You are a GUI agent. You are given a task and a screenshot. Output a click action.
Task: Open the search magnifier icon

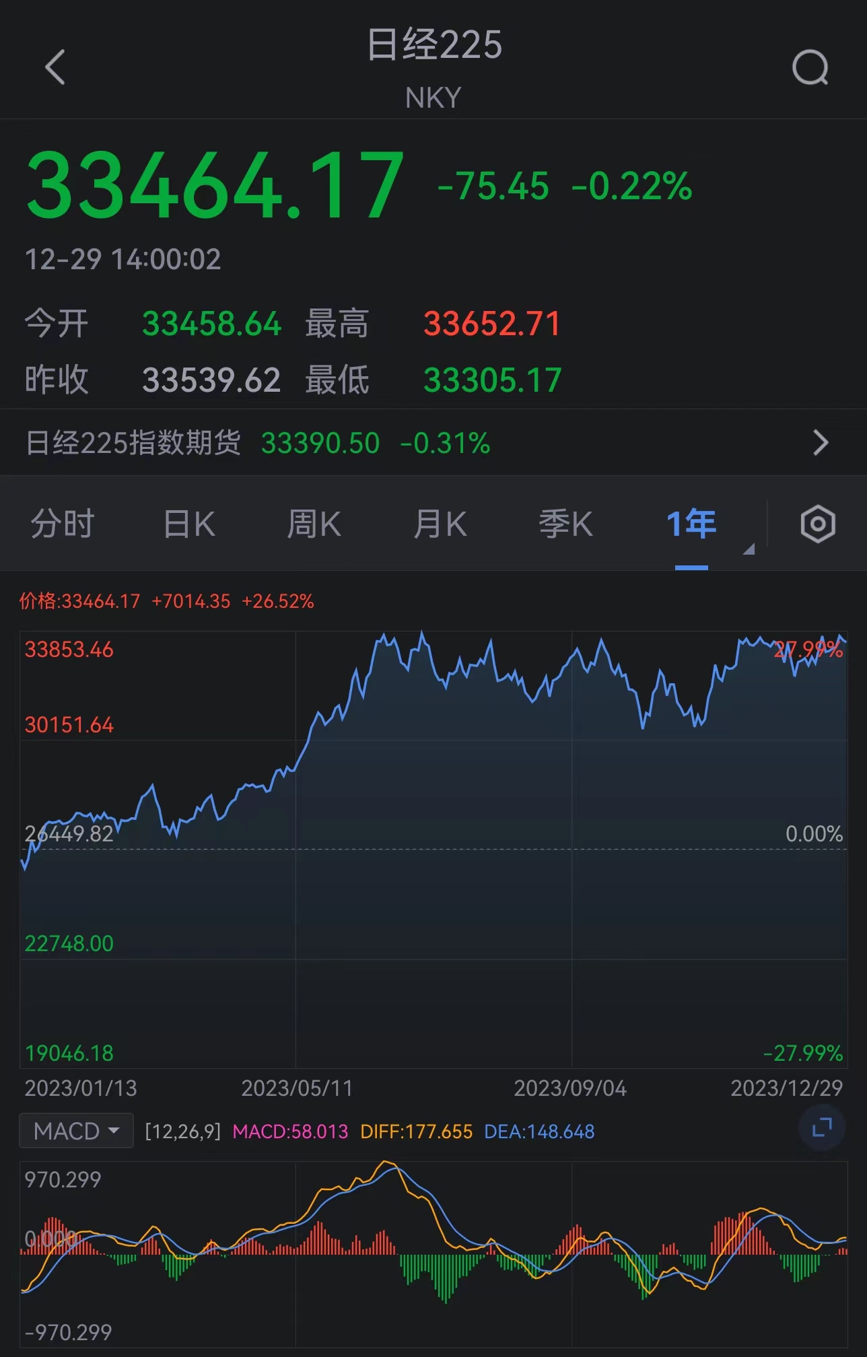(x=810, y=67)
